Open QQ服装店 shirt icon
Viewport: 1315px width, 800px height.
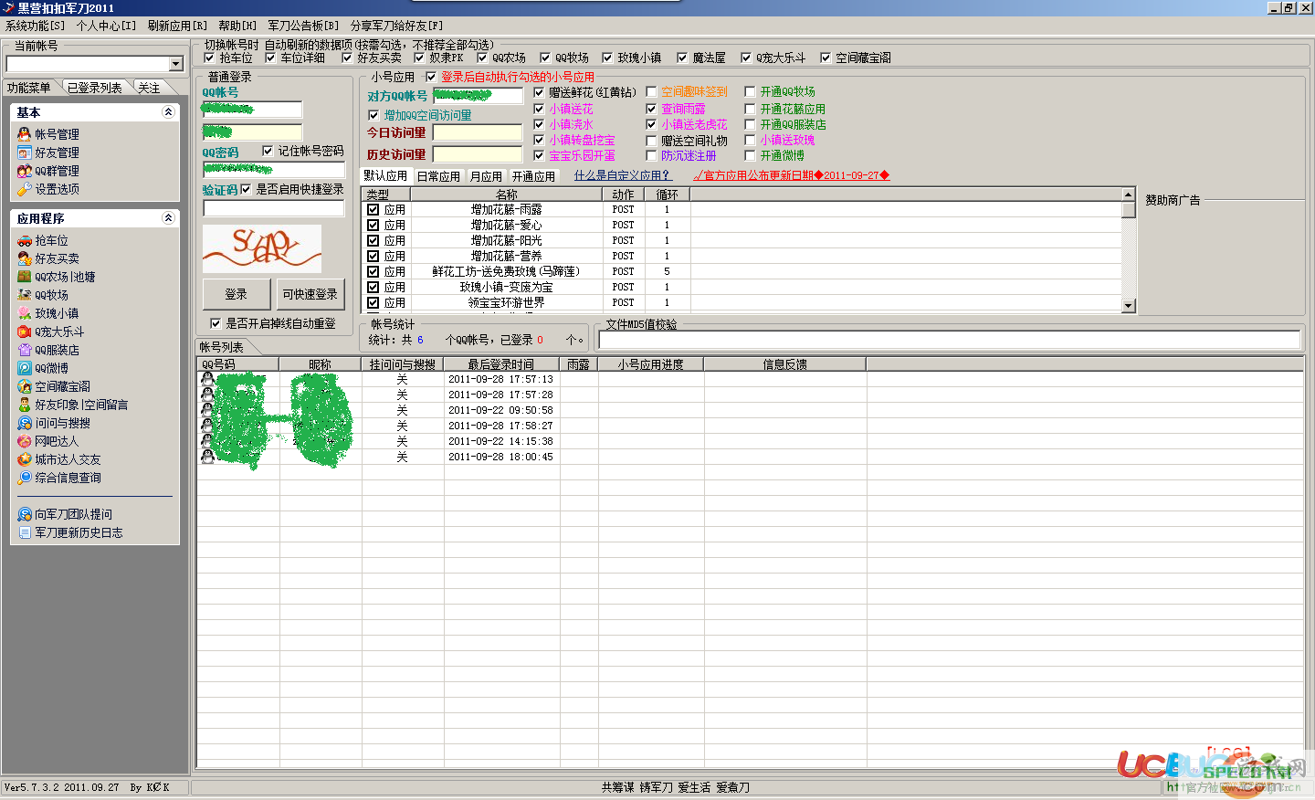click(25, 350)
